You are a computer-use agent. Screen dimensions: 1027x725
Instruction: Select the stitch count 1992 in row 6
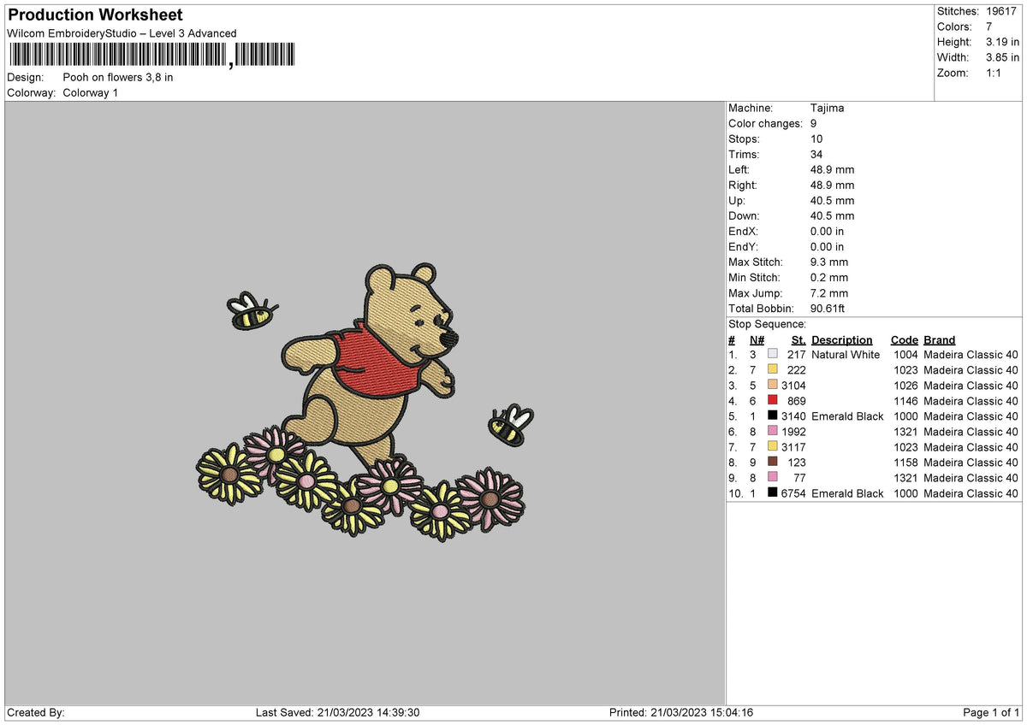(794, 432)
